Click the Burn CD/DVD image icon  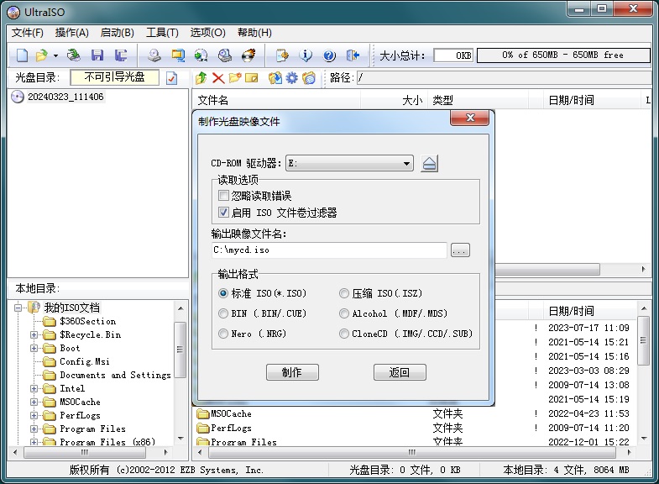(x=248, y=55)
